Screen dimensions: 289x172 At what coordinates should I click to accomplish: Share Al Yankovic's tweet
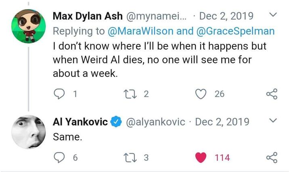pyautogui.click(x=272, y=157)
